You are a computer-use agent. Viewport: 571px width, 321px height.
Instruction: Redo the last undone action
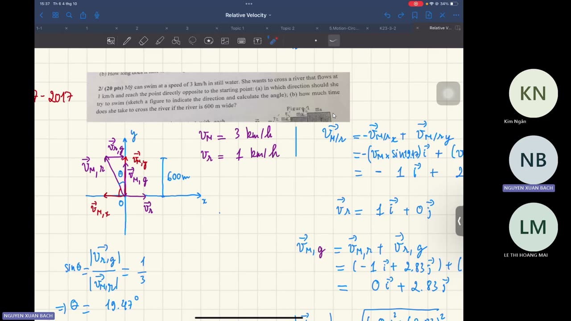(x=401, y=15)
